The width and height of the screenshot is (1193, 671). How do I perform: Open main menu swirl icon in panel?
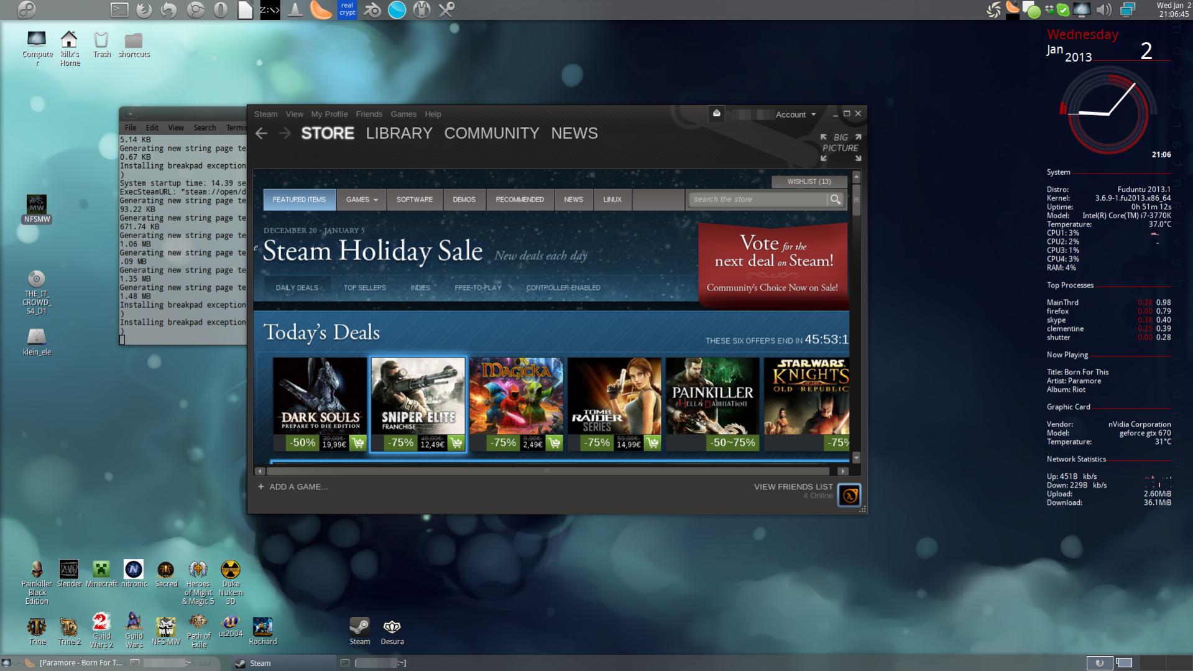click(26, 9)
